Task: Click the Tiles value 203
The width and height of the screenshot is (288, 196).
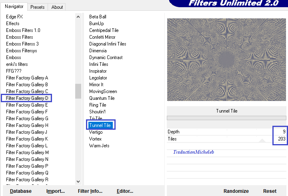Action: click(282, 139)
